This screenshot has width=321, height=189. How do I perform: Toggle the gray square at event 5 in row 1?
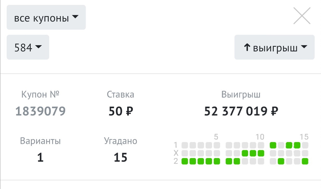[216, 145]
